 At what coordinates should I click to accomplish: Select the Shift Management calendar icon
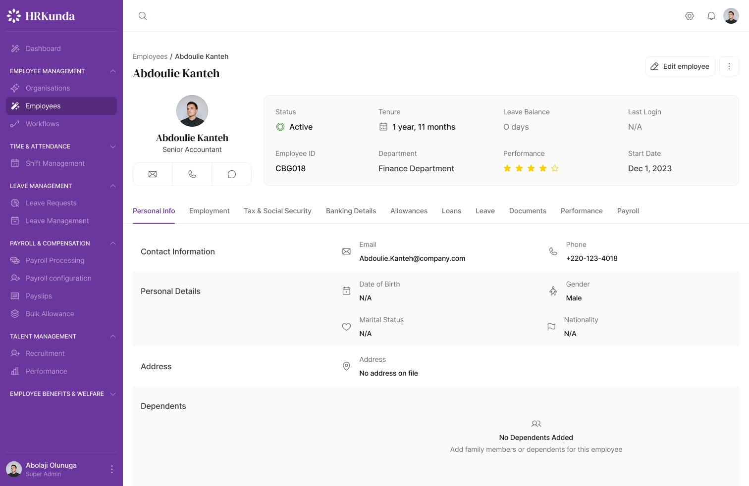15,163
